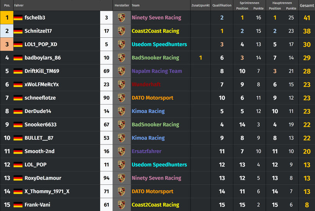Select the Qualifikation column header
This screenshot has width=315, height=211.
coord(222,5)
